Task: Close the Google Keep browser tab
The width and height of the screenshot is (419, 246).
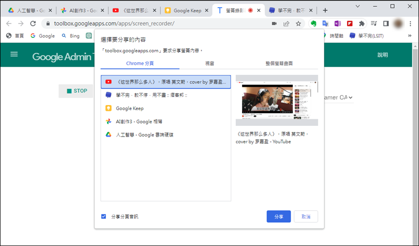Action: pos(206,10)
